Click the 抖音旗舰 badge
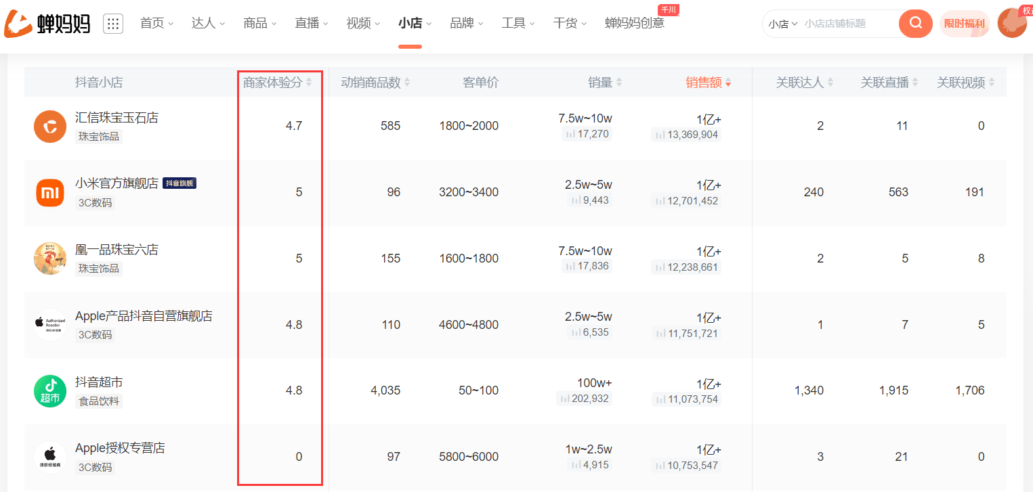This screenshot has width=1033, height=492. click(180, 183)
